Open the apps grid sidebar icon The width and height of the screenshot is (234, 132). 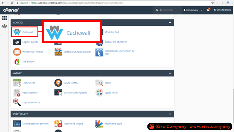point(4,18)
